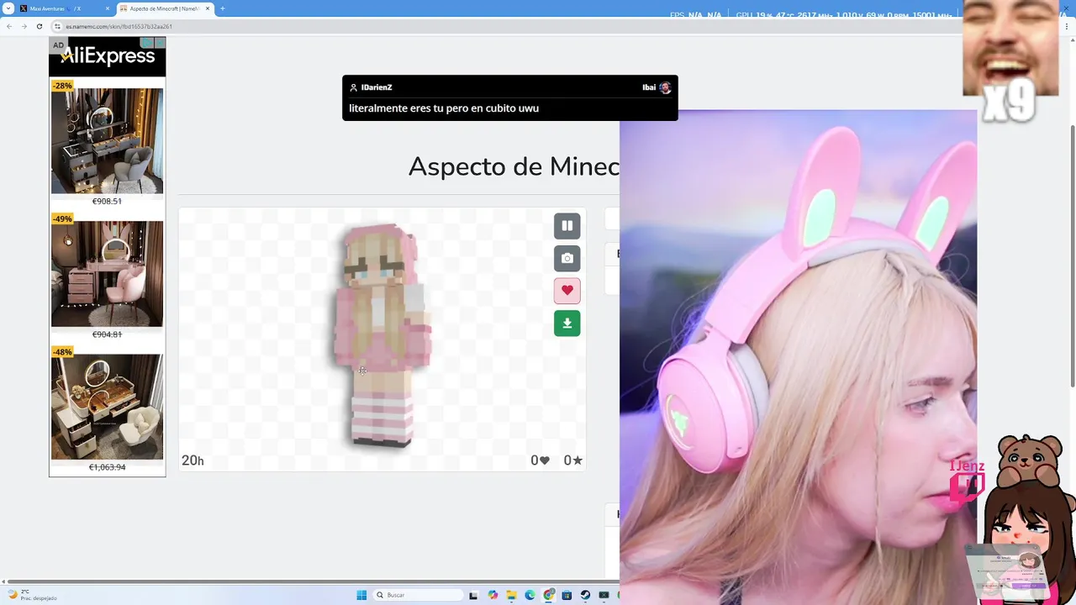Take a screenshot with the camera button
The width and height of the screenshot is (1076, 605).
click(567, 258)
